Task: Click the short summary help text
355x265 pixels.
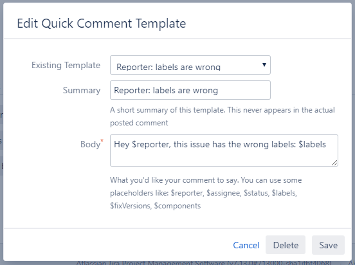Action: coord(223,116)
